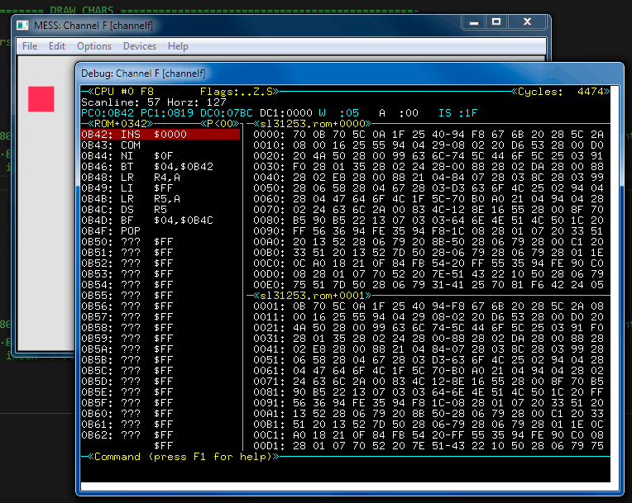This screenshot has height=503, width=632.
Task: Click the sl31253.rom+0000 memory header
Action: coord(313,124)
